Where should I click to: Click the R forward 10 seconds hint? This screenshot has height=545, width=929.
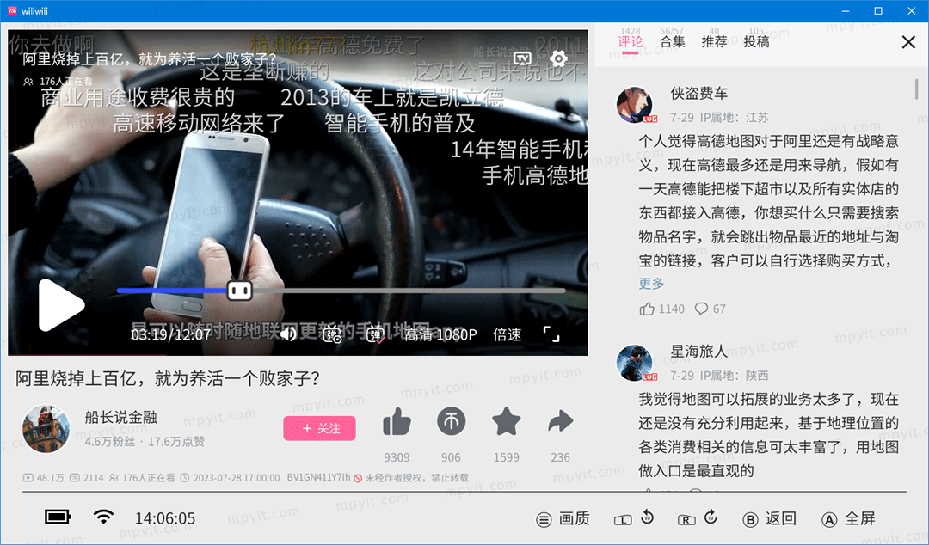pyautogui.click(x=698, y=518)
